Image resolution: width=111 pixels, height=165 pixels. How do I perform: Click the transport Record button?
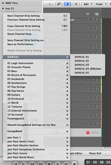tap(74, 164)
